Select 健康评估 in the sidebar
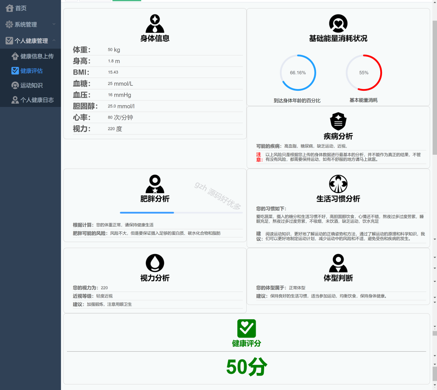 (30, 71)
